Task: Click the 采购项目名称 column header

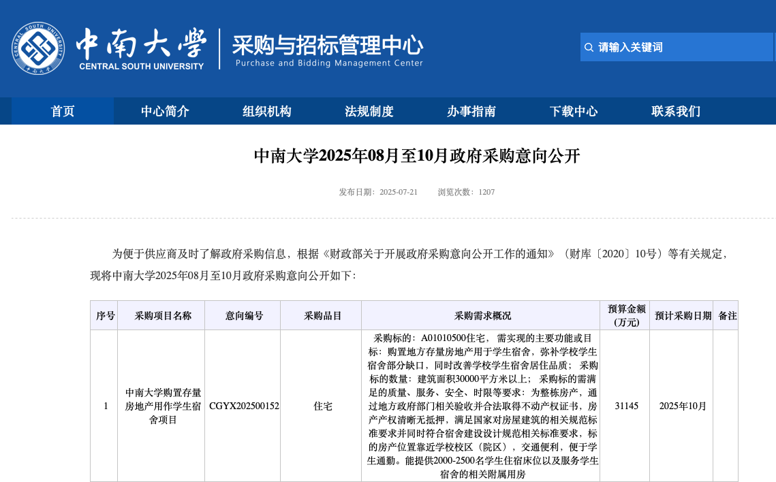Action: click(162, 315)
